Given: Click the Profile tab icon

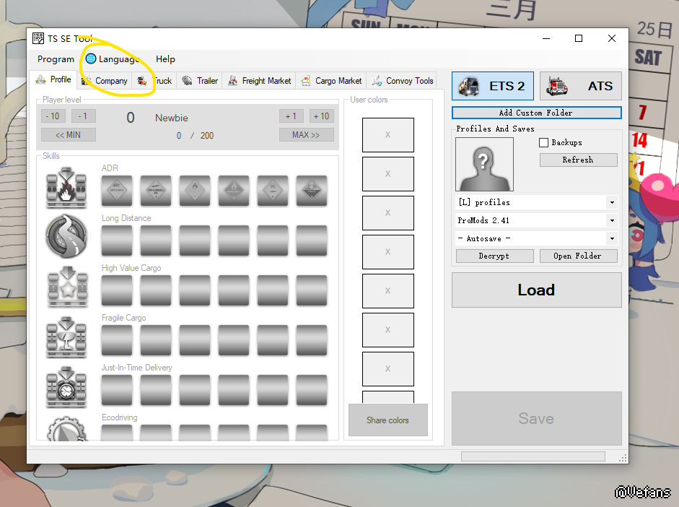Looking at the screenshot, I should click(40, 79).
